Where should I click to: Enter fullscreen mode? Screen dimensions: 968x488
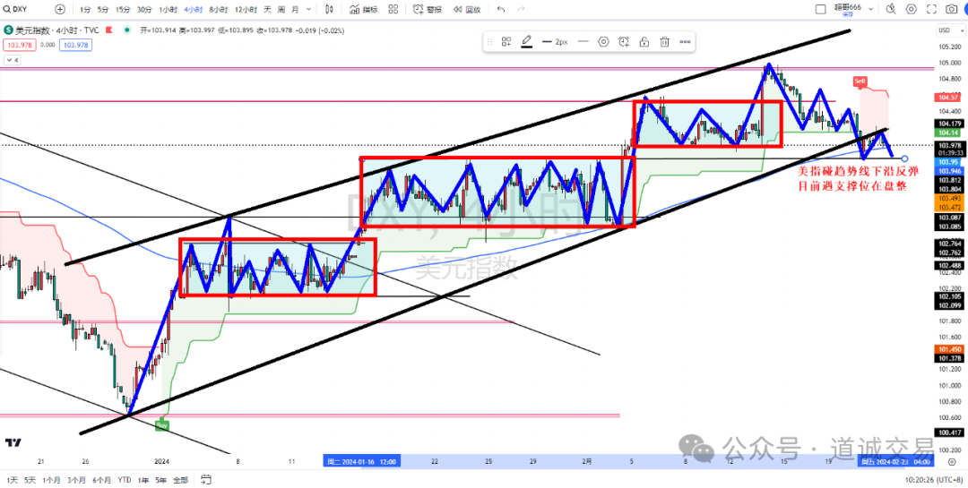point(924,9)
